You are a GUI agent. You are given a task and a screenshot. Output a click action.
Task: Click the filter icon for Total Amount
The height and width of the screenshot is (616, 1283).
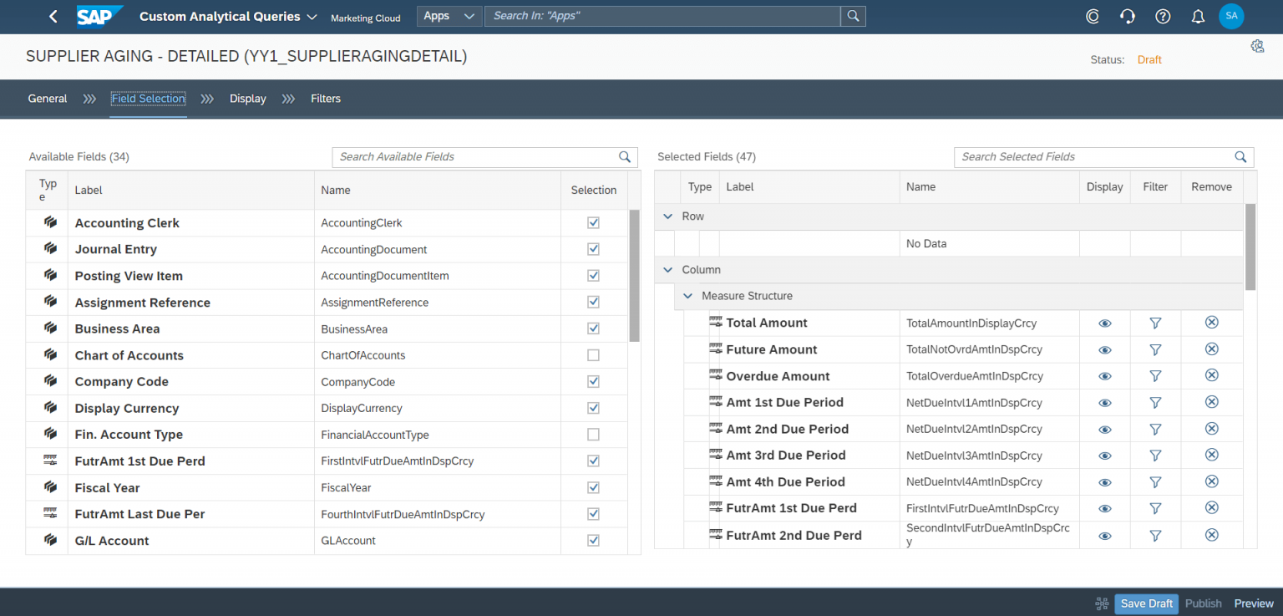pos(1155,323)
